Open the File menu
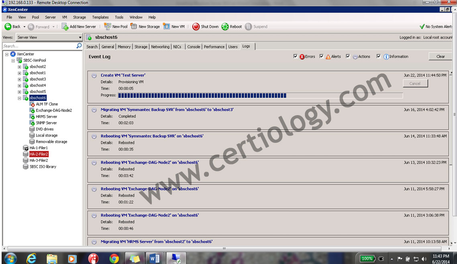 pos(9,17)
